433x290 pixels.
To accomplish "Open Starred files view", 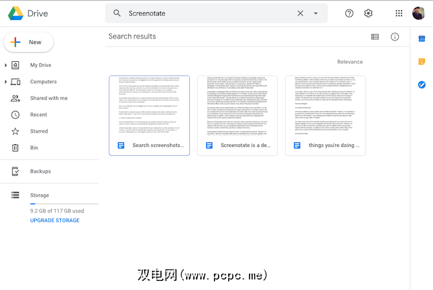I will tap(39, 131).
